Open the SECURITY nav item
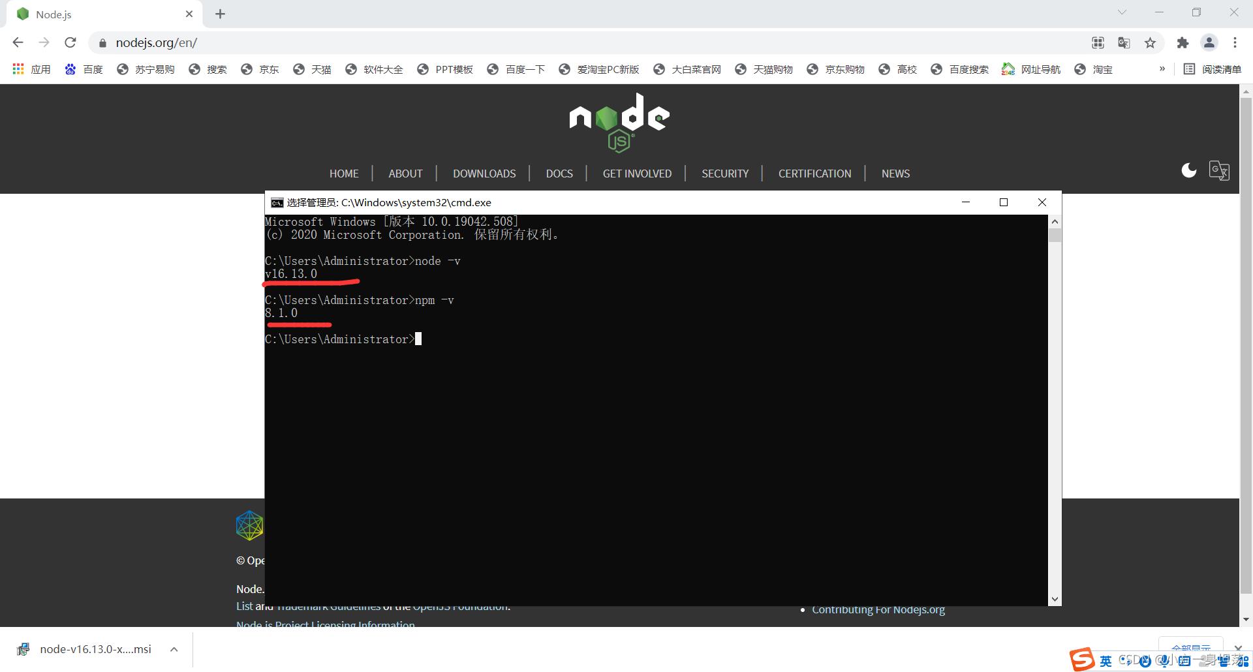The image size is (1253, 672). pyautogui.click(x=725, y=174)
